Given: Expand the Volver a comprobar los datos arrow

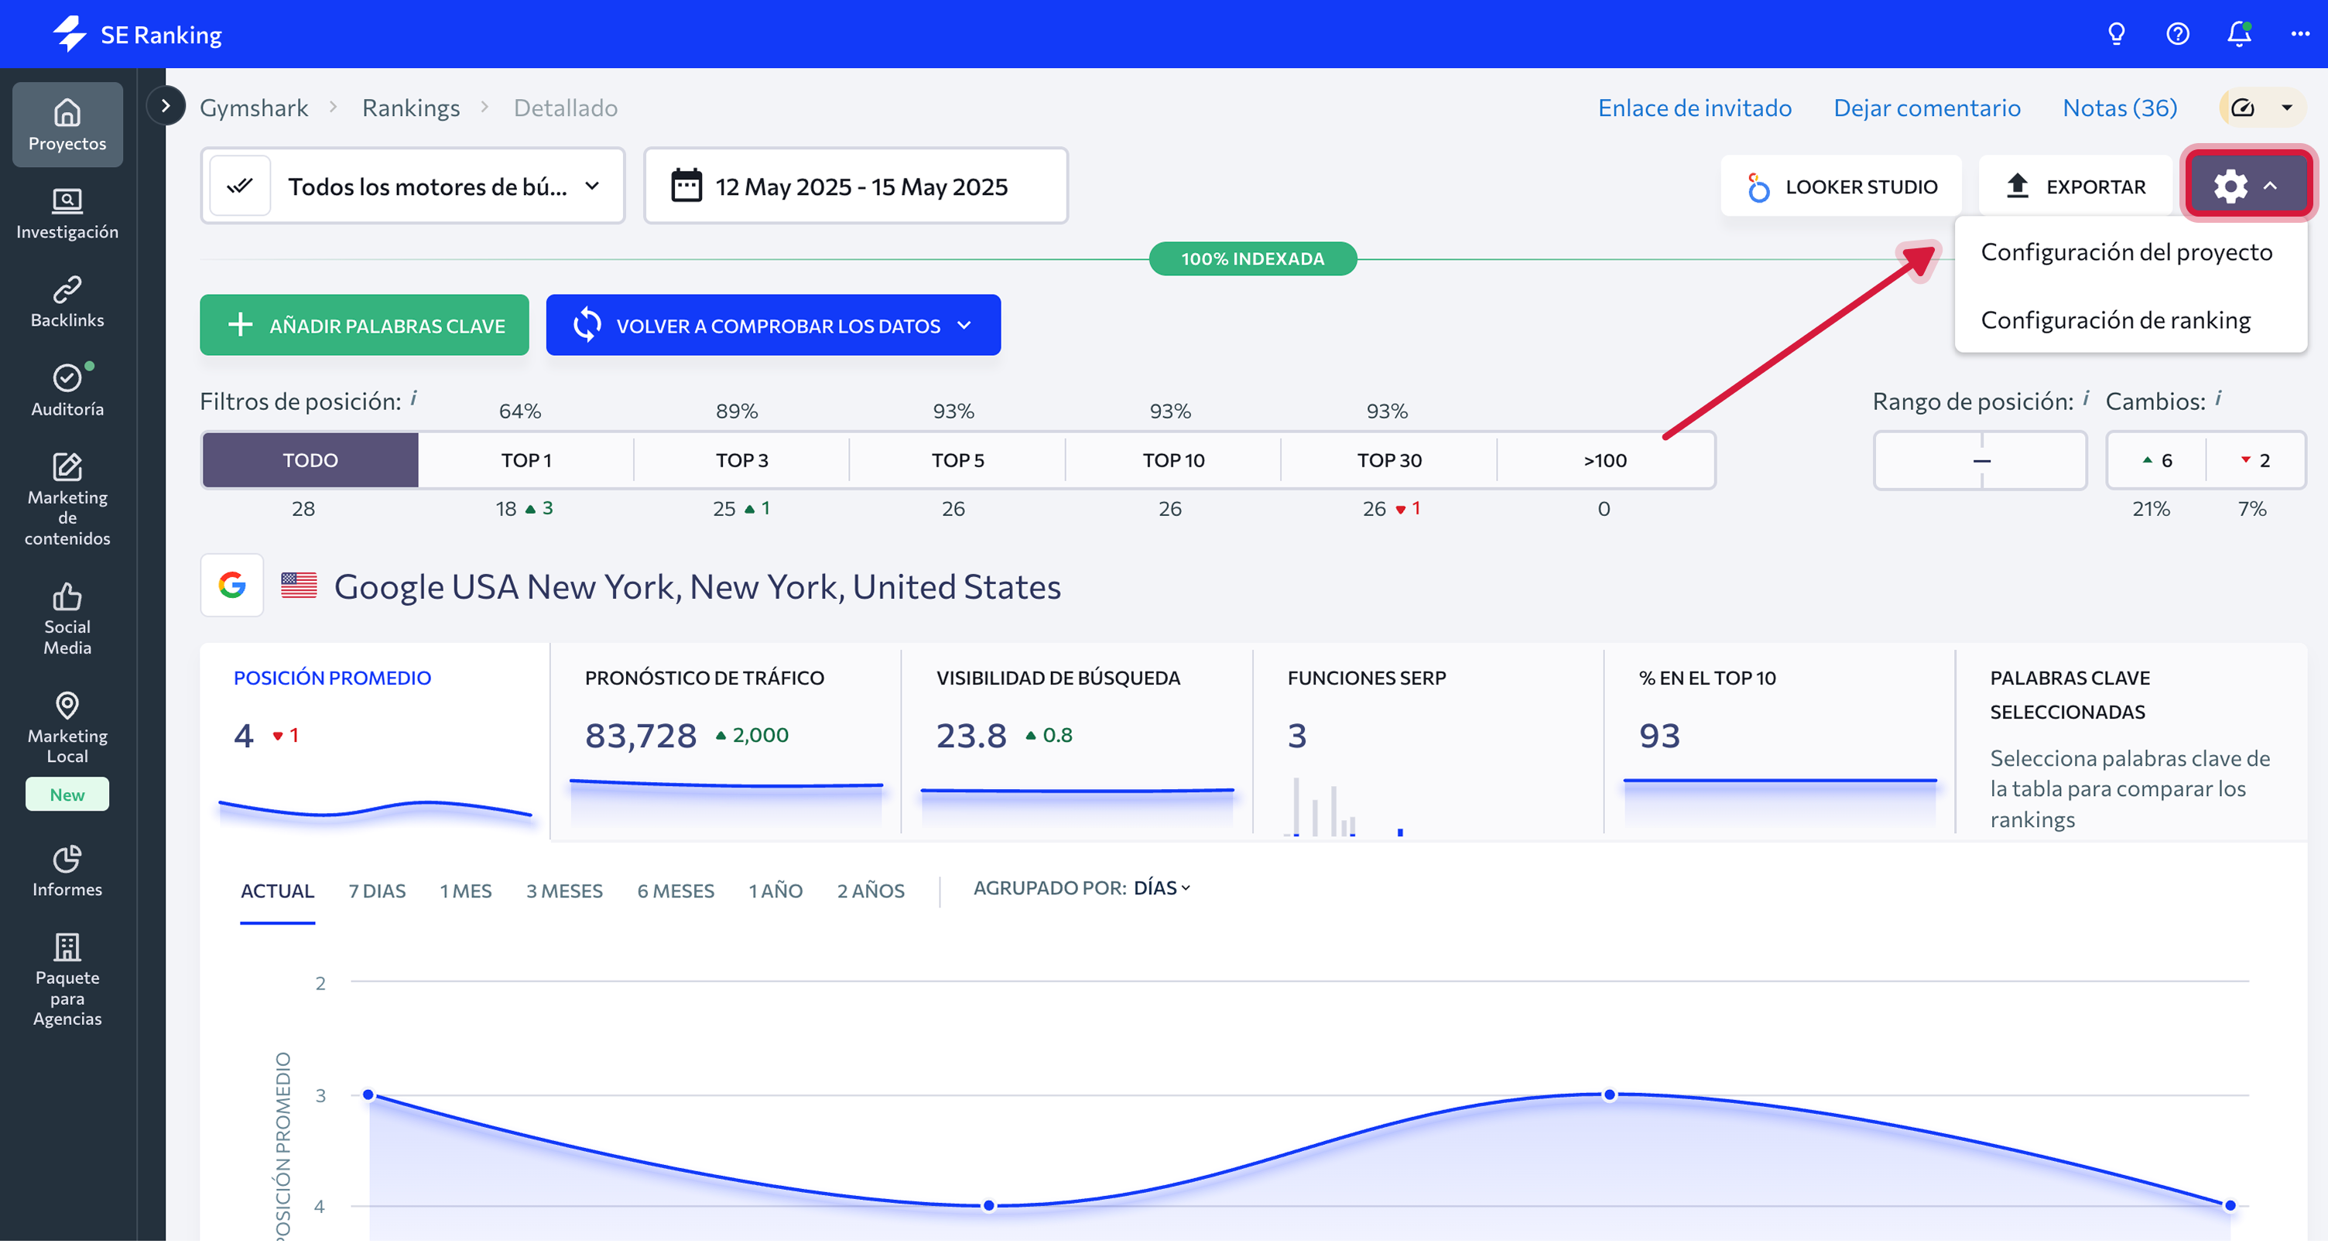Looking at the screenshot, I should pos(964,326).
